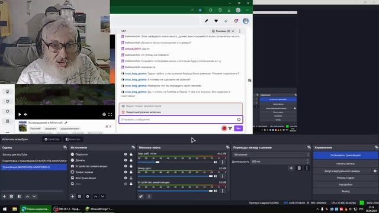Open advanced audio properties gears icon
The width and height of the screenshot is (379, 213).
pyautogui.click(x=141, y=196)
